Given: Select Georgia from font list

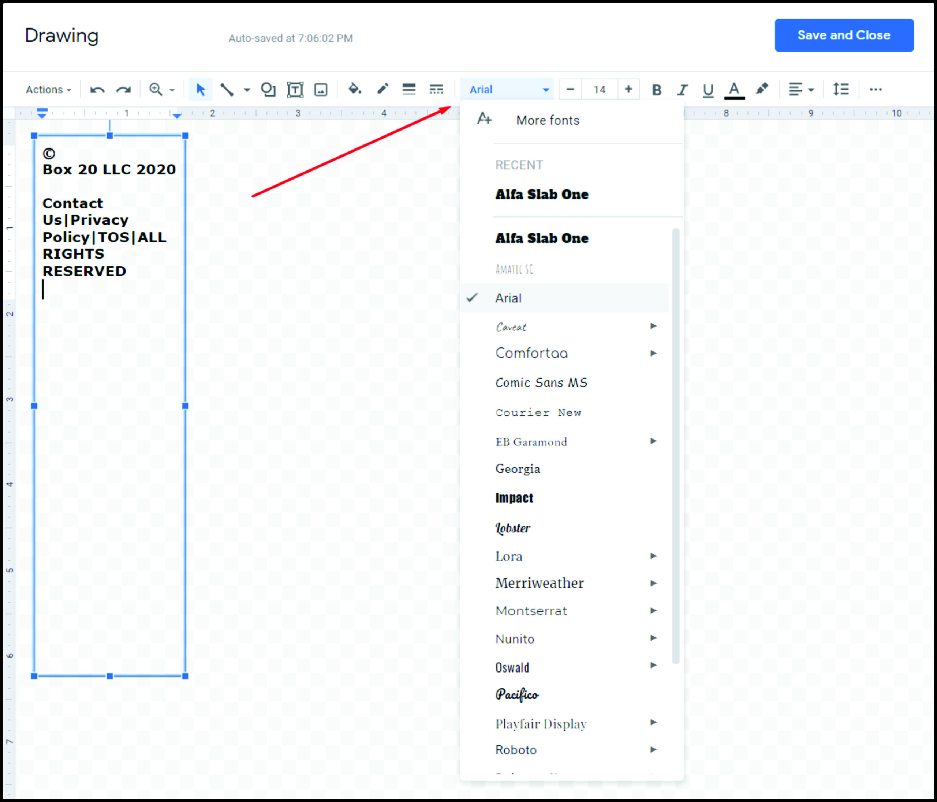Looking at the screenshot, I should coord(518,468).
